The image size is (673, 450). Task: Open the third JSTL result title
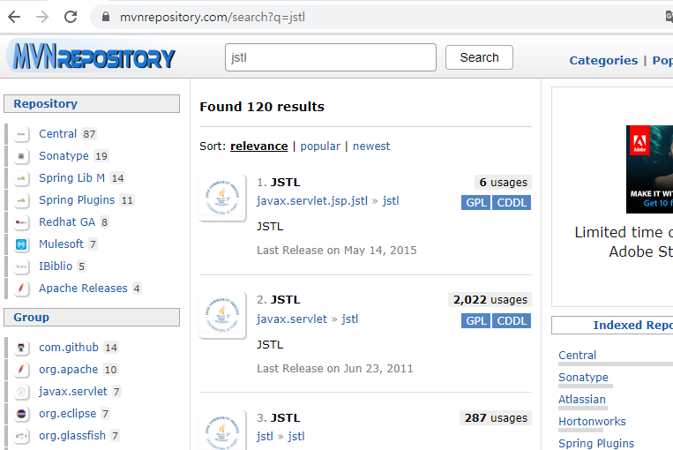[x=286, y=418]
